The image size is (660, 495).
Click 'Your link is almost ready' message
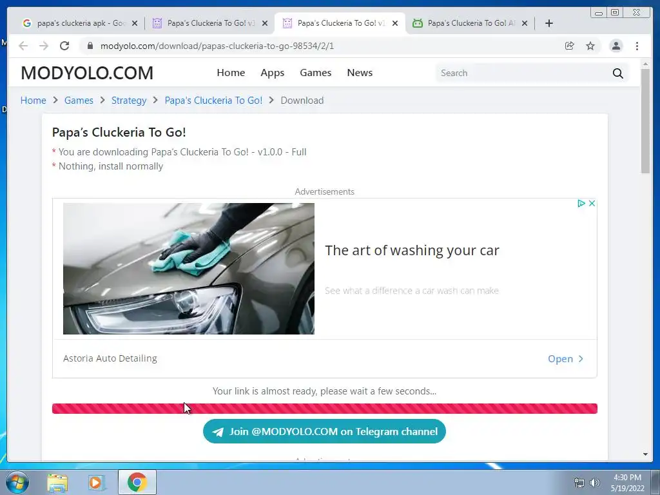324,391
